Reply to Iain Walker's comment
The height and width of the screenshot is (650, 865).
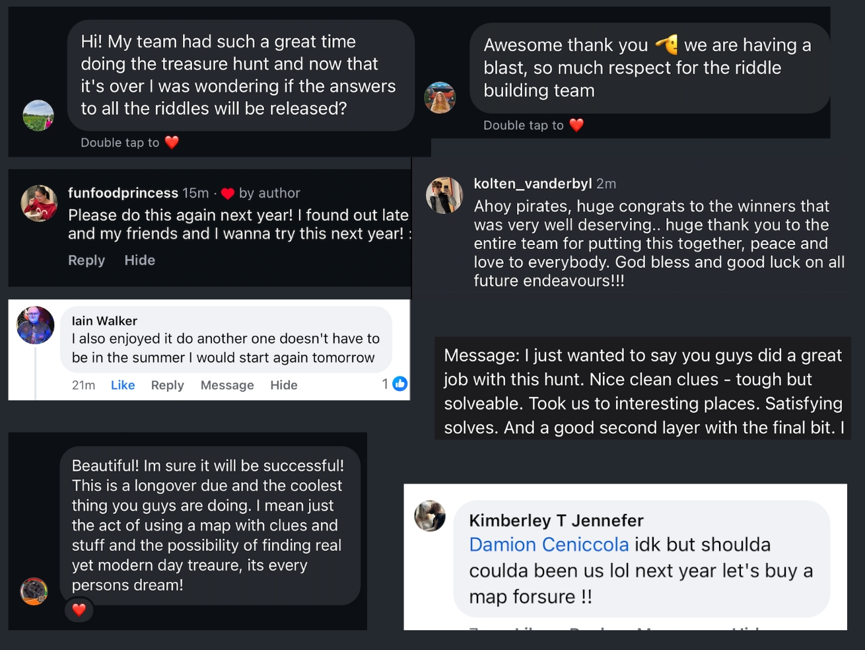point(167,385)
